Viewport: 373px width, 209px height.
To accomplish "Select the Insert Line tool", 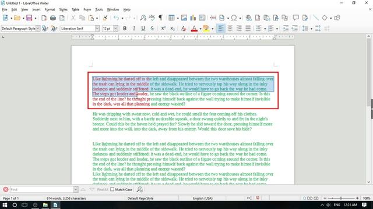I will (316, 18).
